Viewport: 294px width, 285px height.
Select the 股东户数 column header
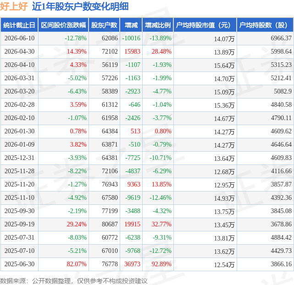tap(104, 25)
